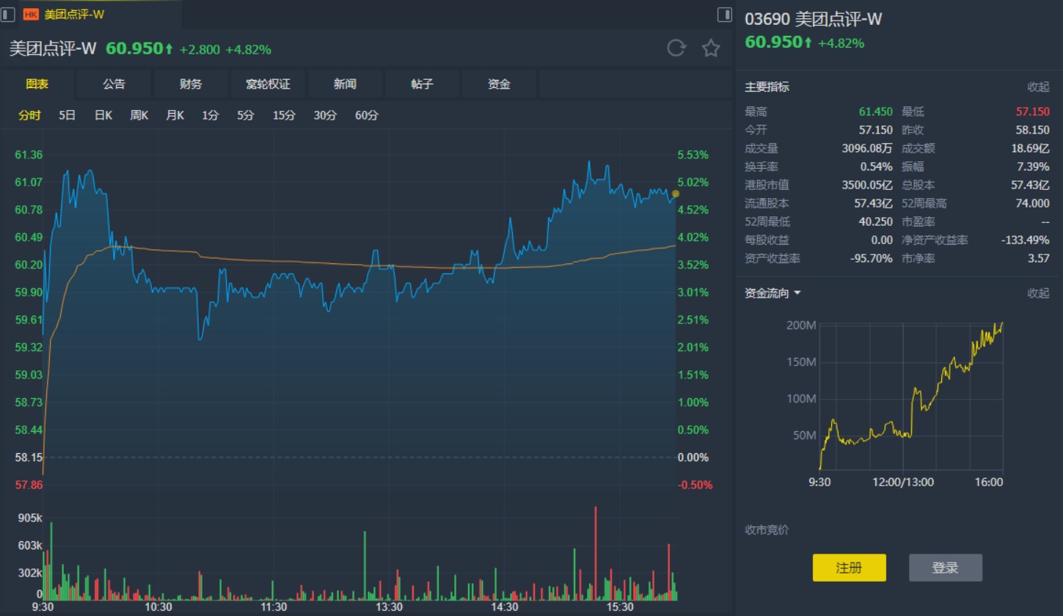Toggle the left sidebar panel icon
Viewport: 1063px width, 616px height.
8,14
